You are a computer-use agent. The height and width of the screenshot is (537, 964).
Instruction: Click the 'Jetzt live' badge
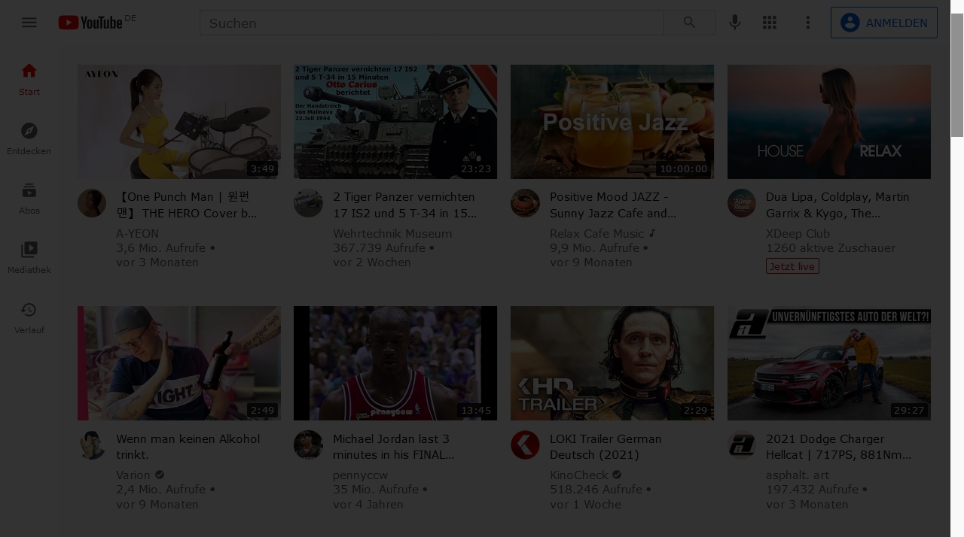(792, 266)
